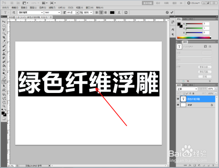Select the Hand tool

coord(4,102)
